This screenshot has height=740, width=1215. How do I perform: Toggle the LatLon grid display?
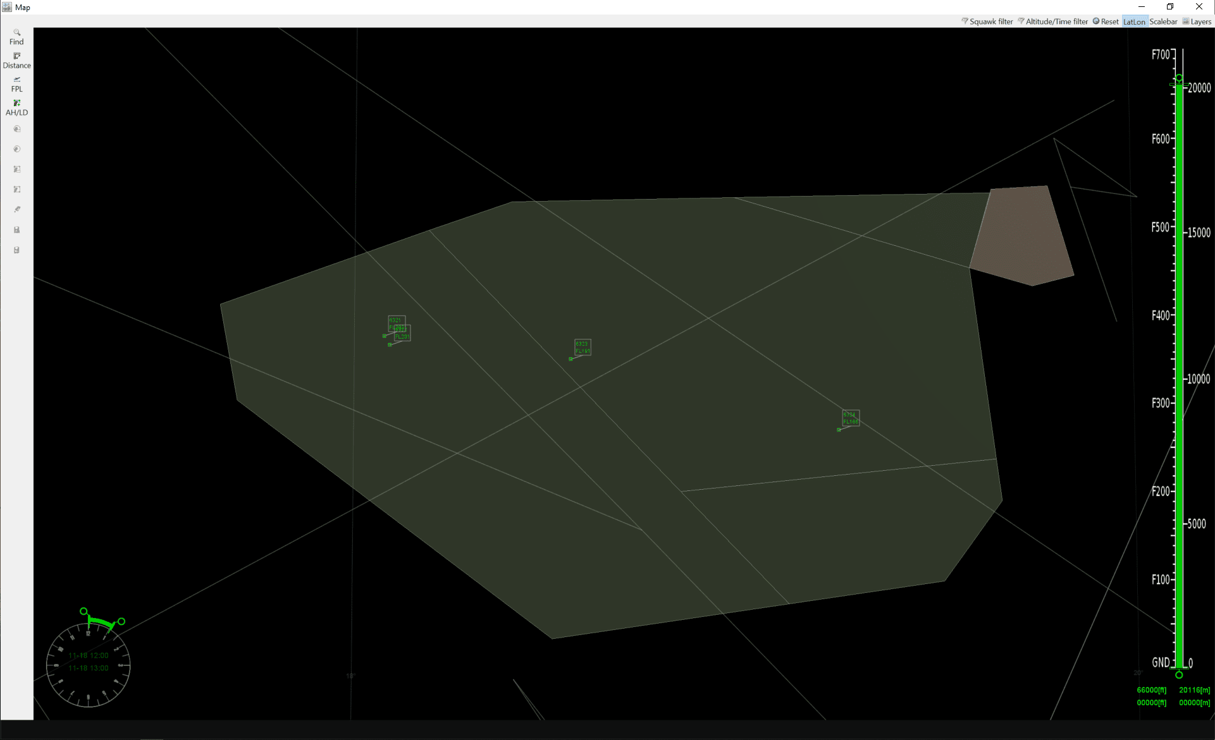pos(1134,21)
